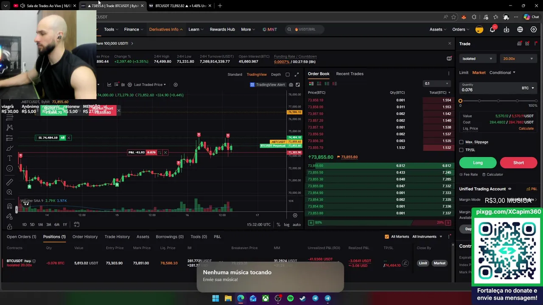The height and width of the screenshot is (305, 543).
Task: Open the All Instruments filter dropdown
Action: (427, 237)
